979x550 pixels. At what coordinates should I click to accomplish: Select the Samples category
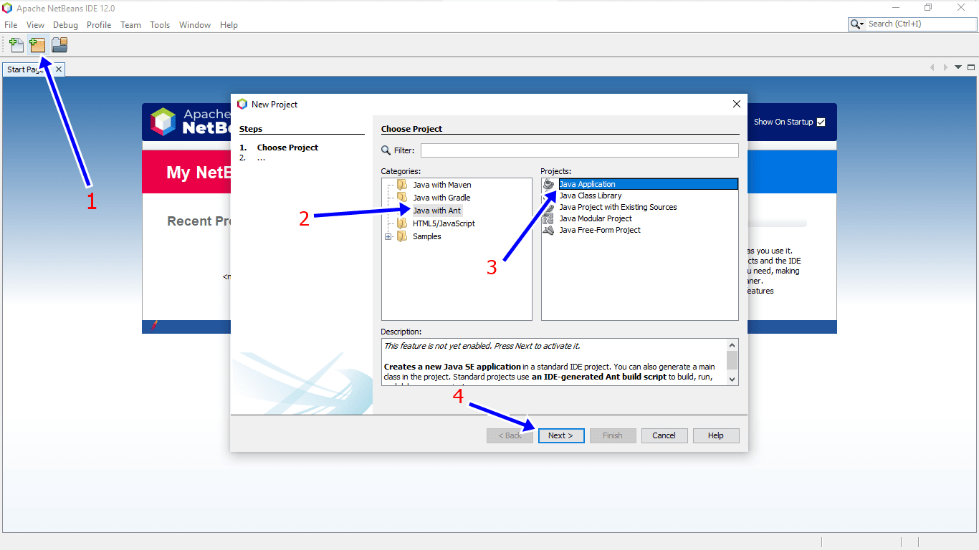tap(426, 236)
